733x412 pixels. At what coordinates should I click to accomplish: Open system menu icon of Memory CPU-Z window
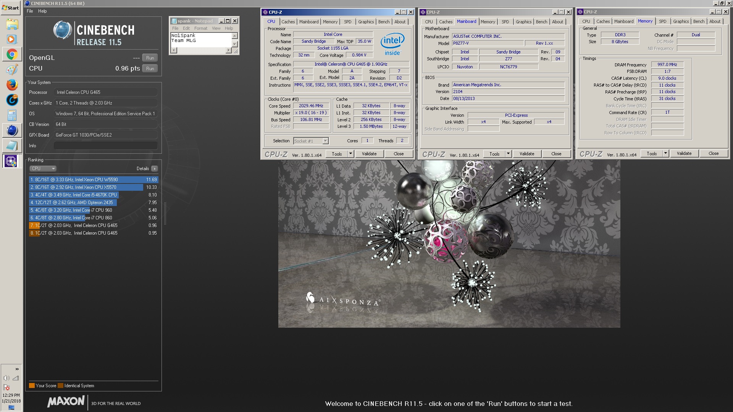(580, 12)
